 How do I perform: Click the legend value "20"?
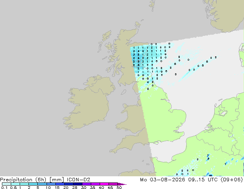coord(66,187)
